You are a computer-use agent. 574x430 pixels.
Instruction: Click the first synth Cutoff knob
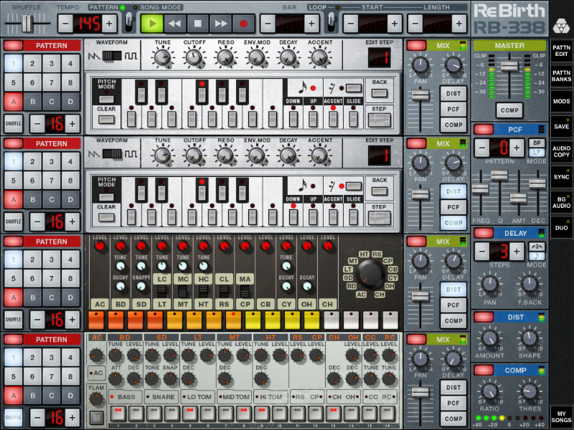click(x=194, y=57)
